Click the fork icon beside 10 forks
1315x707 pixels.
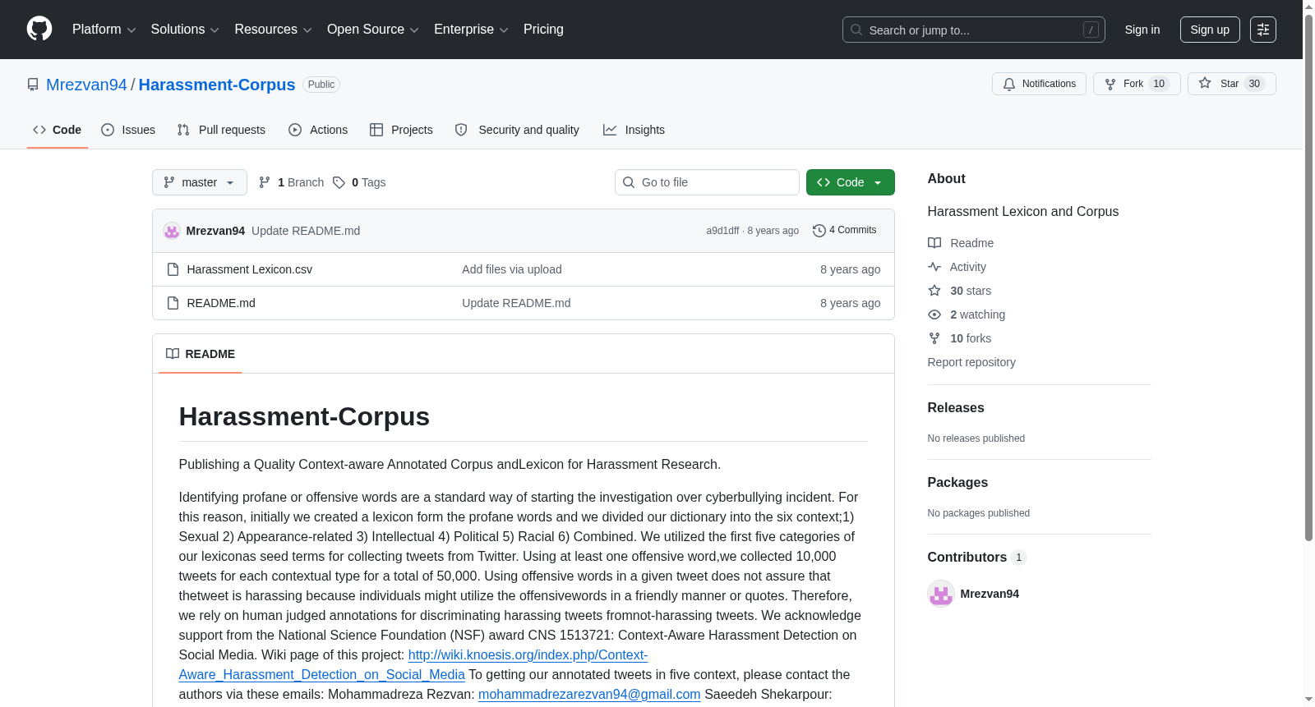click(934, 338)
